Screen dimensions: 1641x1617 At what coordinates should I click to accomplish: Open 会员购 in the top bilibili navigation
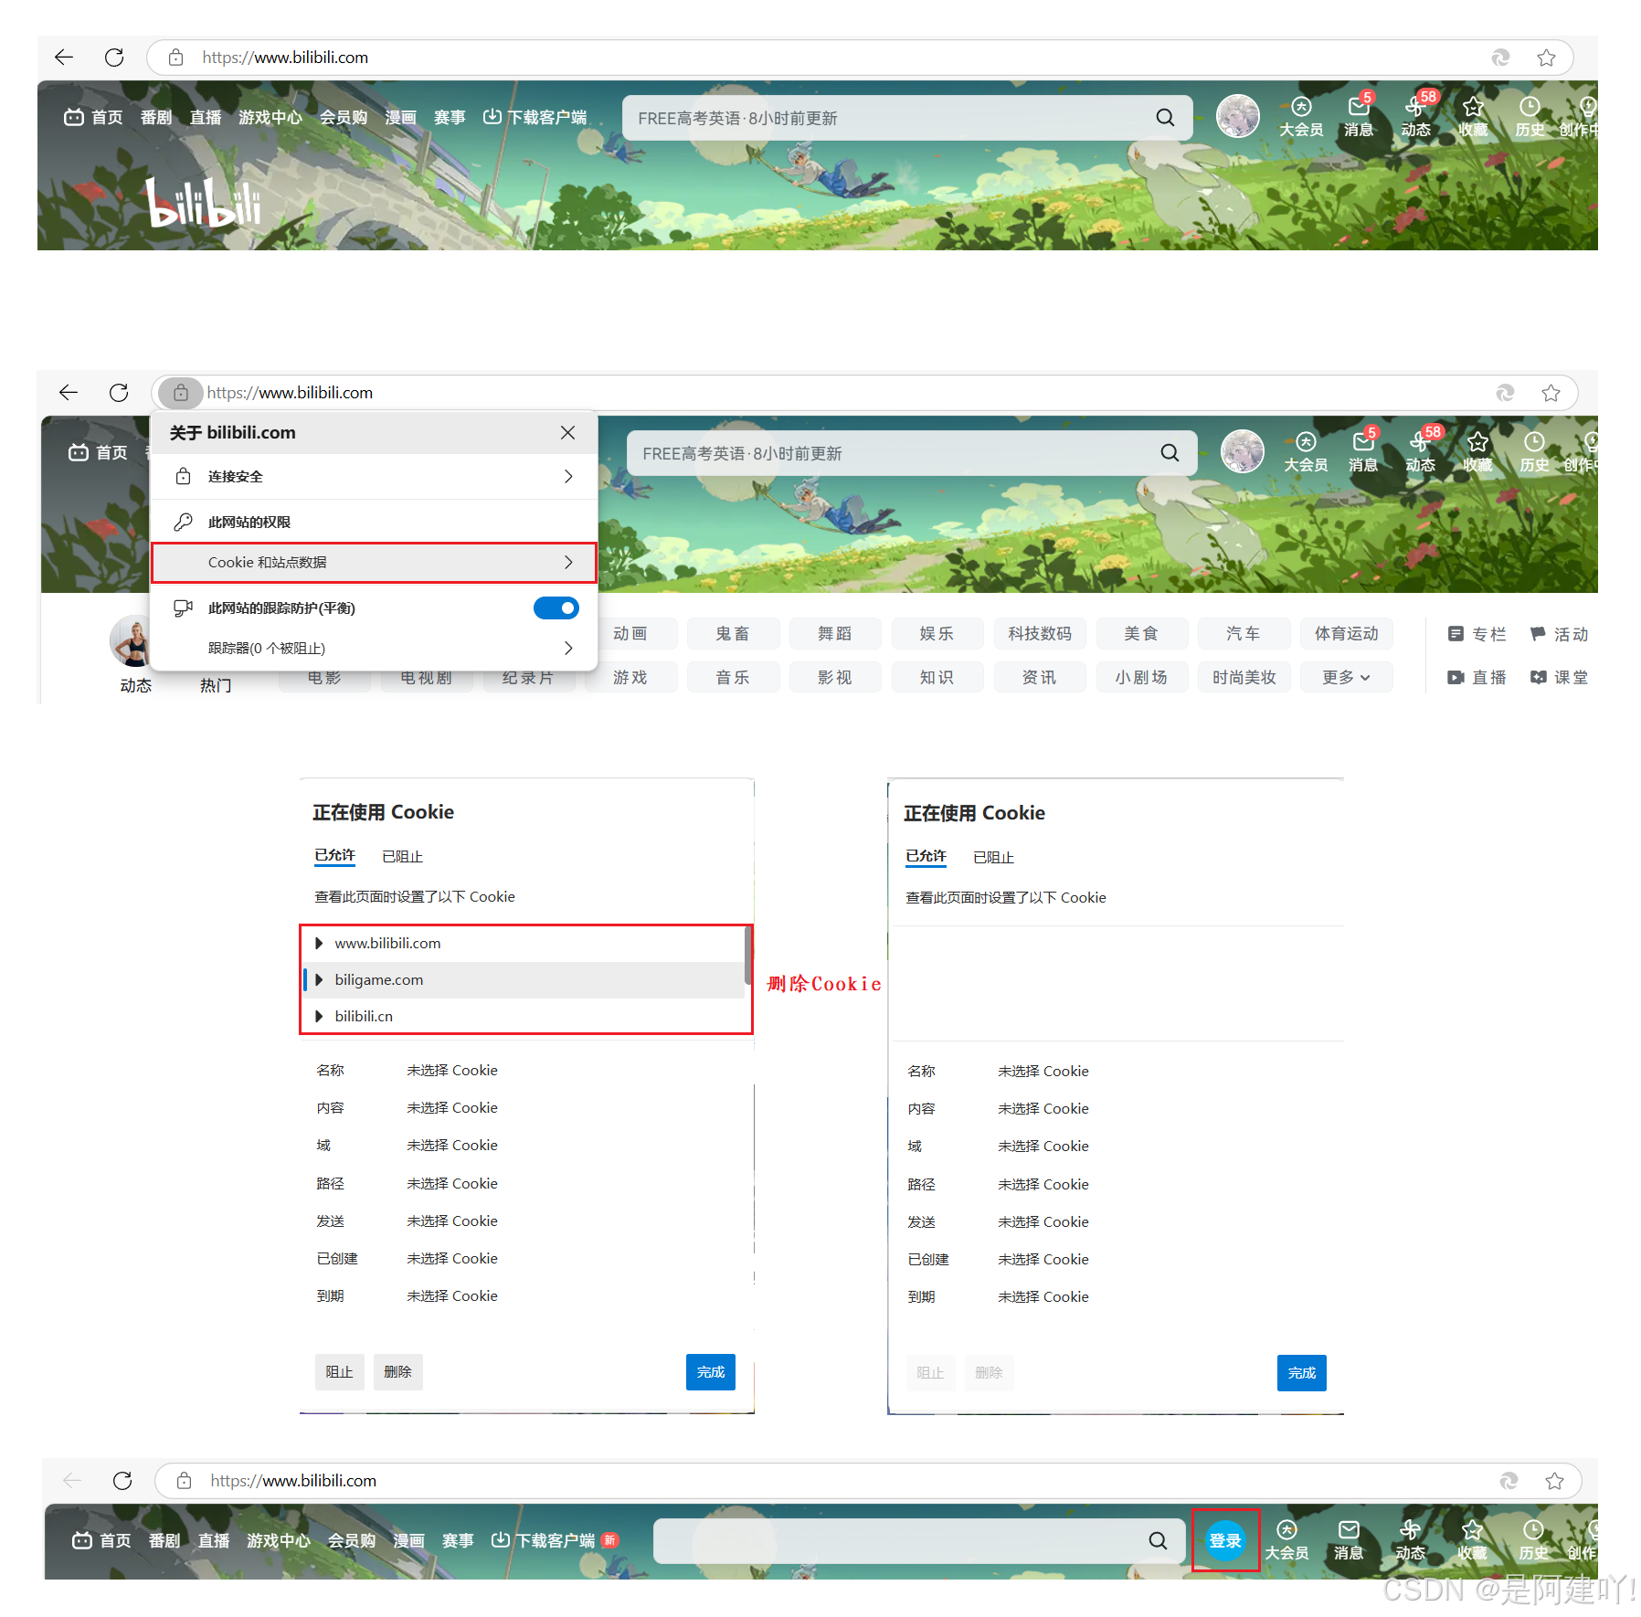point(344,118)
